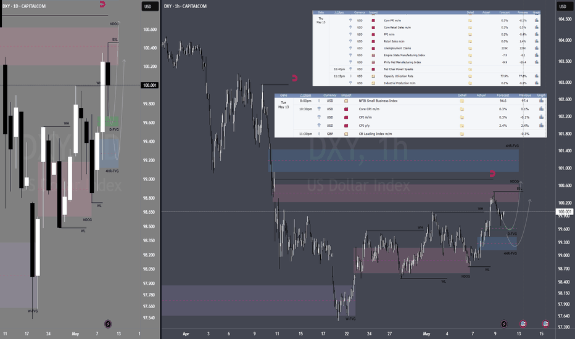Click the Impact column header in the May 13 table
575x339 pixels.
[346, 96]
